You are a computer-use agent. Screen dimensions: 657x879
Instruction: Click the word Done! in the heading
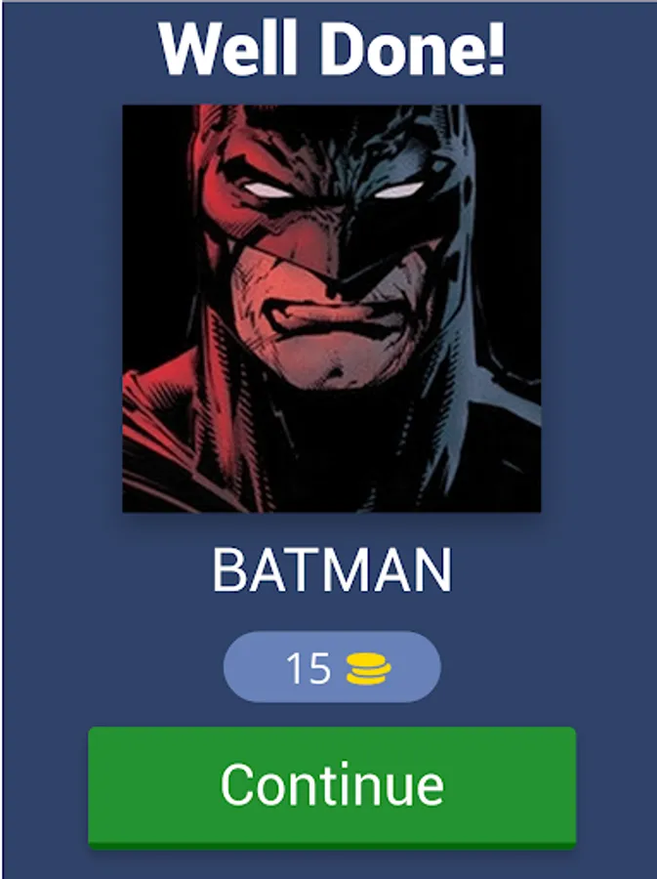pyautogui.click(x=413, y=50)
